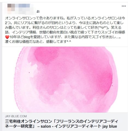
Task: Open the 三宅利佳オンラインサロン link title
Action: [61, 124]
